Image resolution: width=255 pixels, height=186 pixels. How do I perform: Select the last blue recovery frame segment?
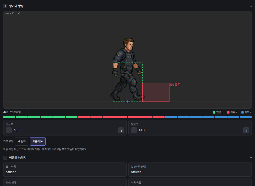point(246,117)
